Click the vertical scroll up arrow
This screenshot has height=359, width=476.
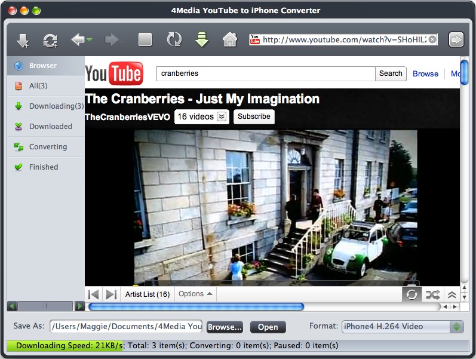(465, 287)
